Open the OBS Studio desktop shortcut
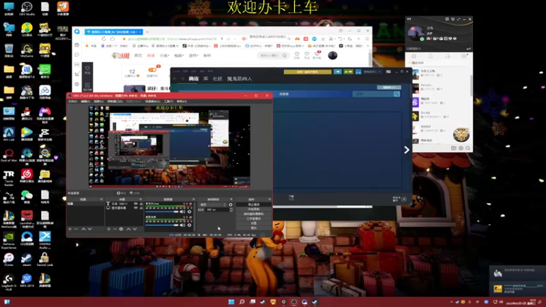Image resolution: width=546 pixels, height=307 pixels. pos(27,7)
